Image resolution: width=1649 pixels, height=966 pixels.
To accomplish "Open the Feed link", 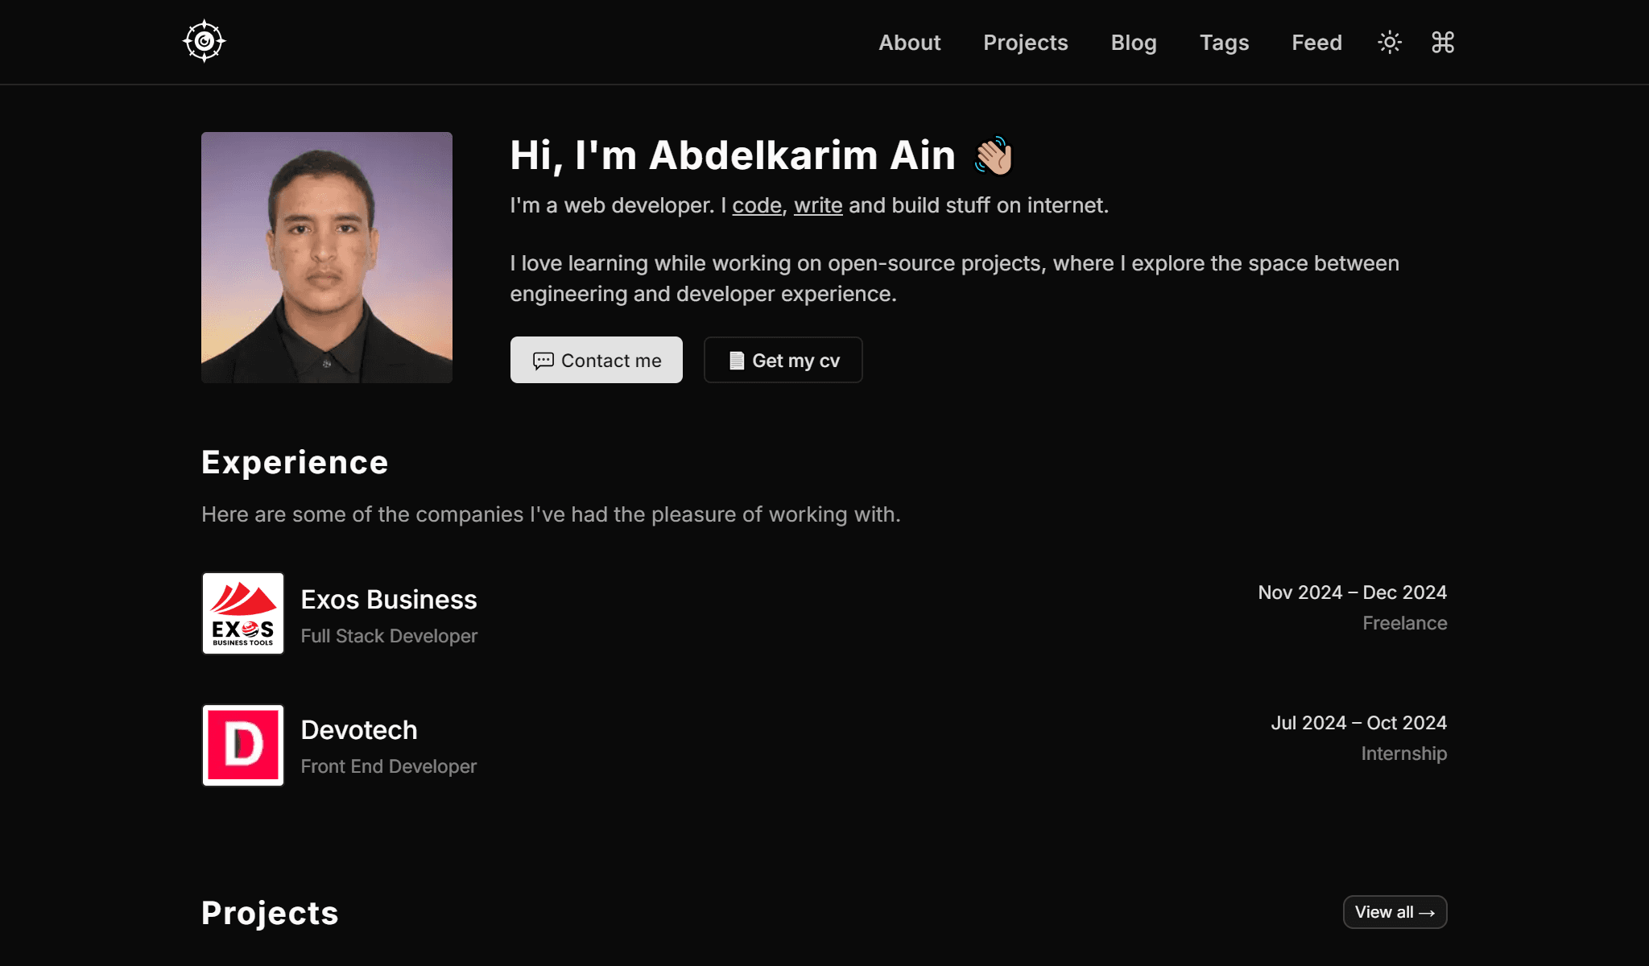I will pyautogui.click(x=1316, y=43).
